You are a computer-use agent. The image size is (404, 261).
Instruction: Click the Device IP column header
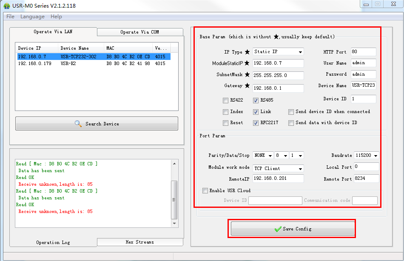tap(37, 48)
